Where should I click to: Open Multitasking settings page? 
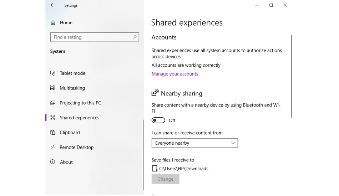pos(72,88)
